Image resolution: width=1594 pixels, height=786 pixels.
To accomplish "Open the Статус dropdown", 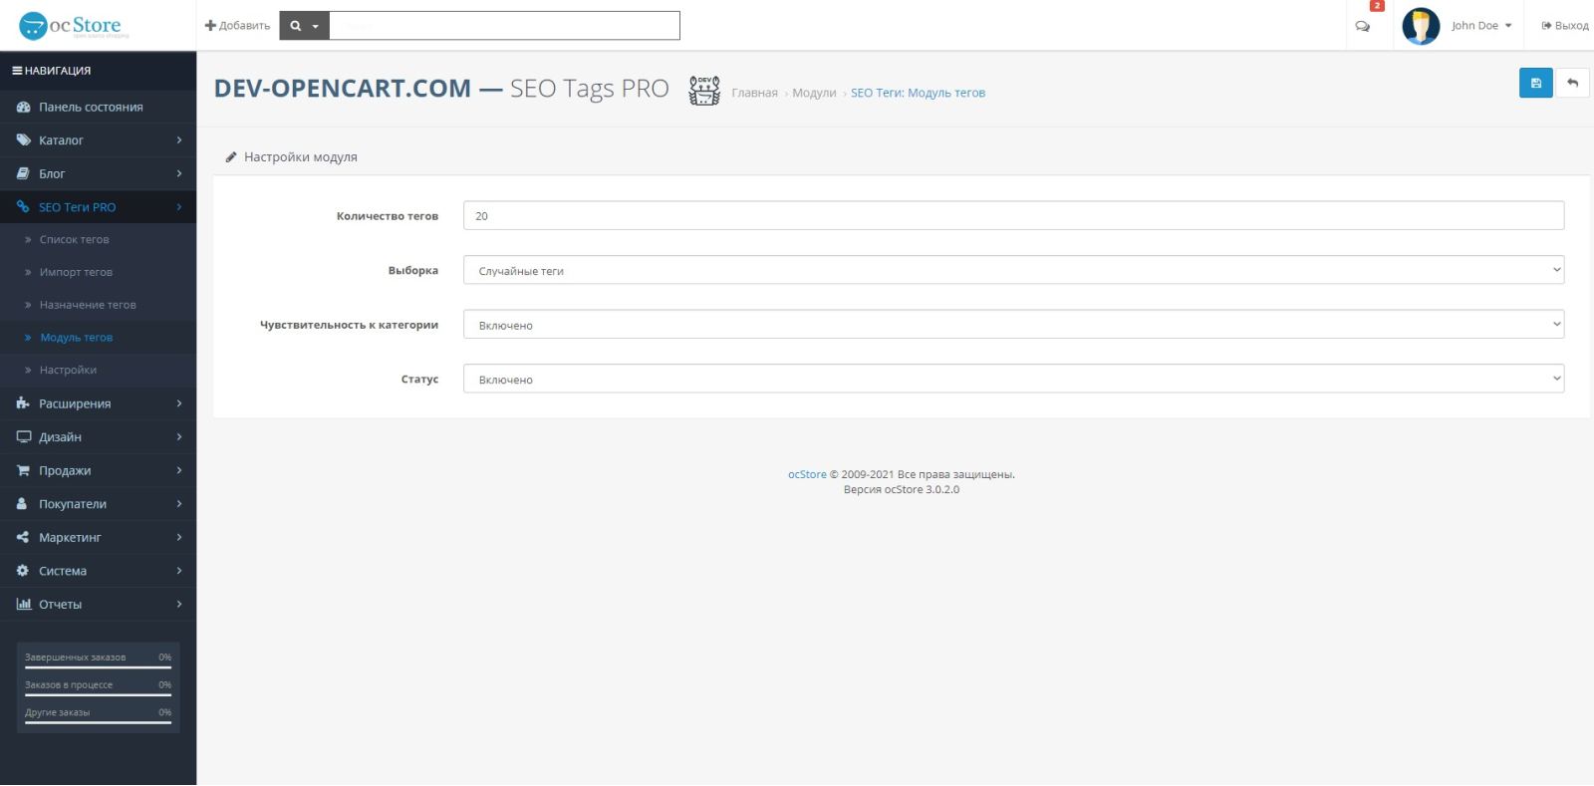I will [x=1013, y=379].
